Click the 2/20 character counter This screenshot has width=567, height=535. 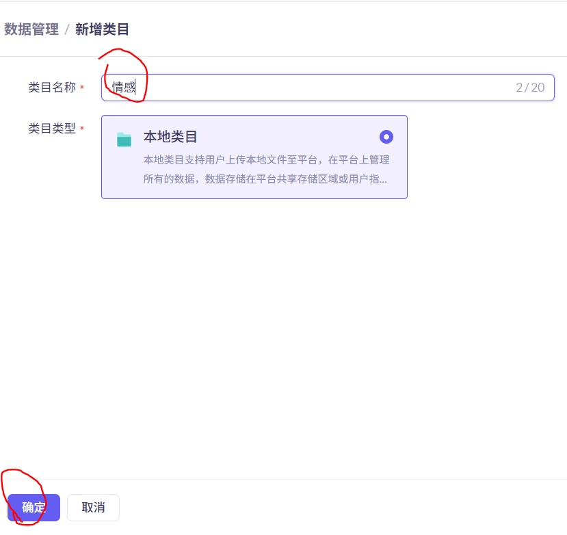click(530, 88)
